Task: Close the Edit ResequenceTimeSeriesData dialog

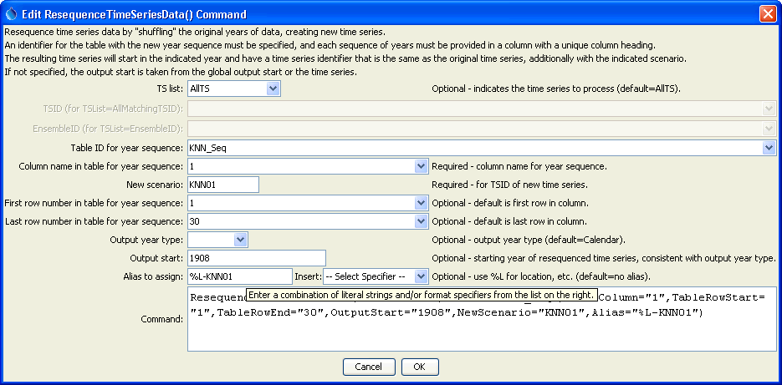Action: 768,14
